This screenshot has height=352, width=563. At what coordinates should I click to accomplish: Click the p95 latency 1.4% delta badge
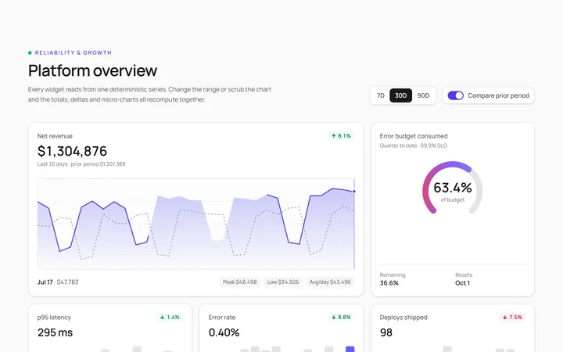pyautogui.click(x=170, y=317)
